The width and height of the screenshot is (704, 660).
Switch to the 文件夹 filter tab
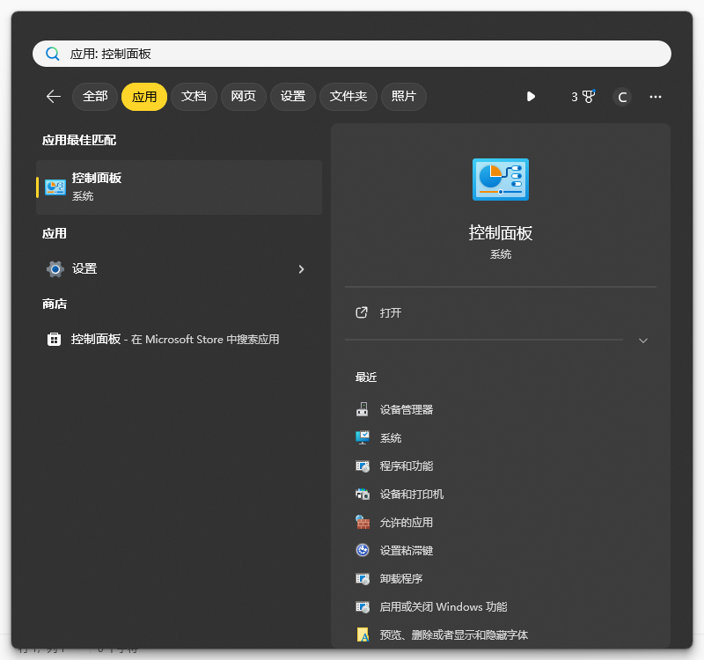click(348, 97)
